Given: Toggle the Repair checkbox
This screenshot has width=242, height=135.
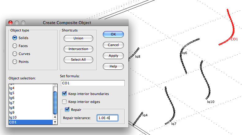Looking at the screenshot, I should point(67,109).
